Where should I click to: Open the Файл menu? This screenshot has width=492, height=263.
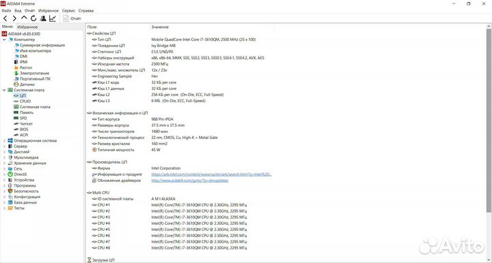click(x=6, y=11)
